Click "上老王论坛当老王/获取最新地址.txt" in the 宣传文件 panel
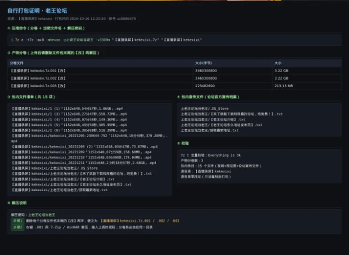This screenshot has height=255, width=349. (x=209, y=130)
